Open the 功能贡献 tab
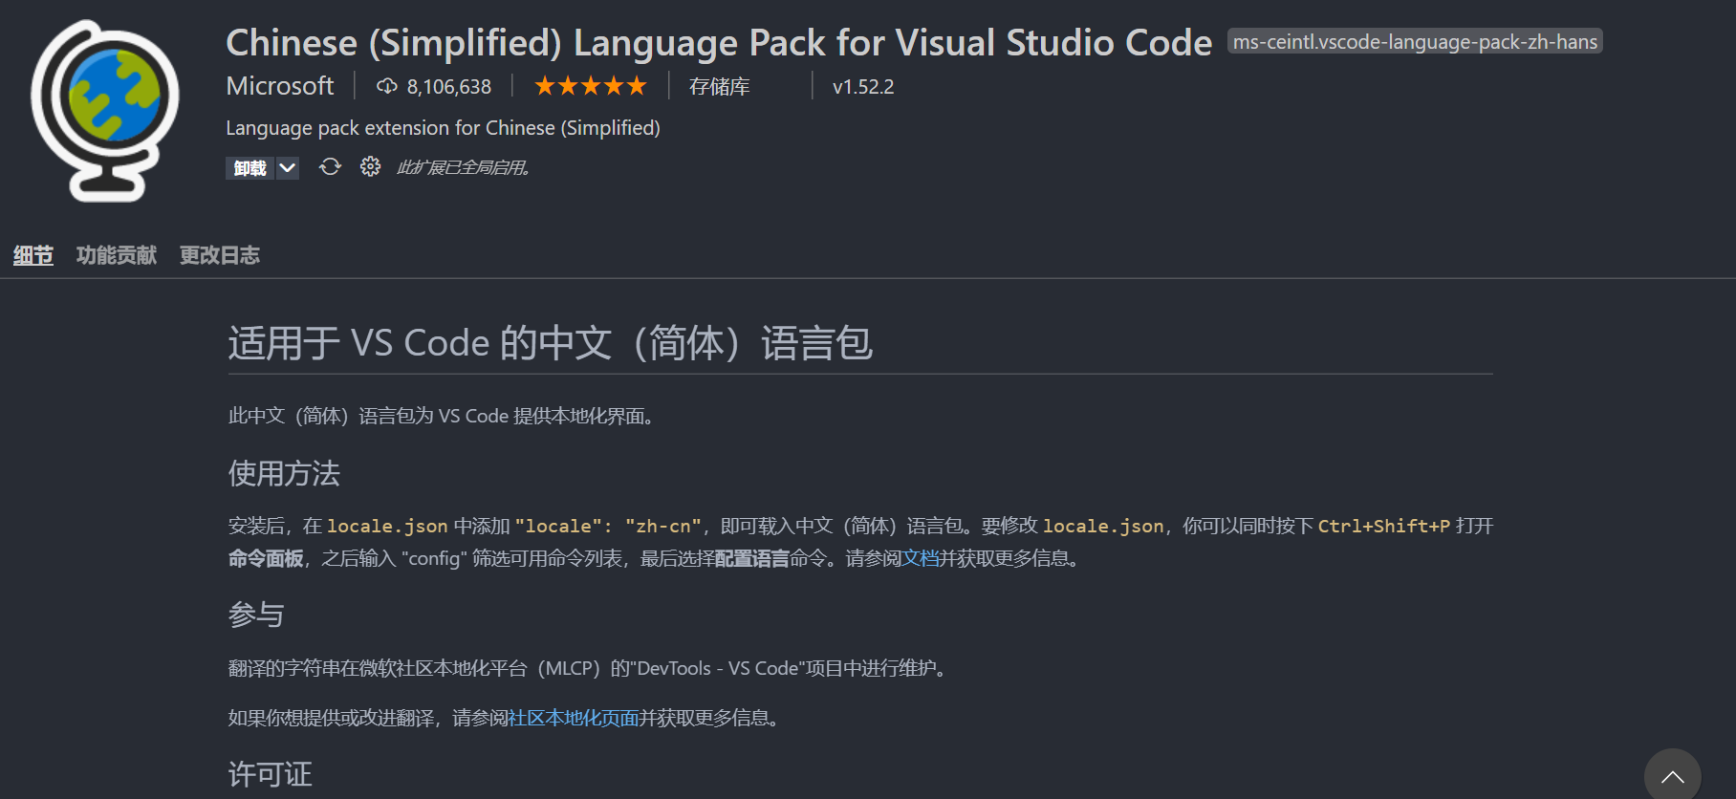The height and width of the screenshot is (799, 1736). [x=117, y=255]
